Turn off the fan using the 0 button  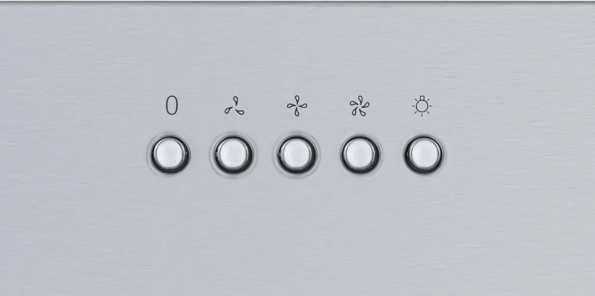click(x=170, y=155)
